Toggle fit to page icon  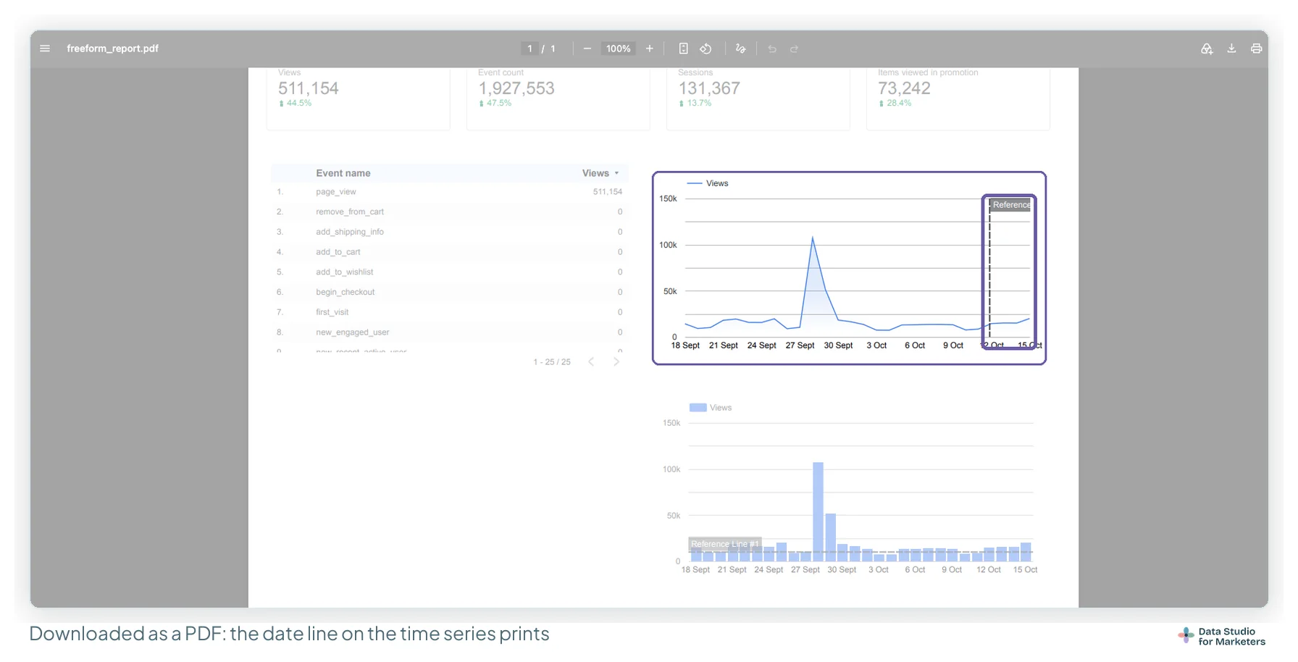[683, 49]
